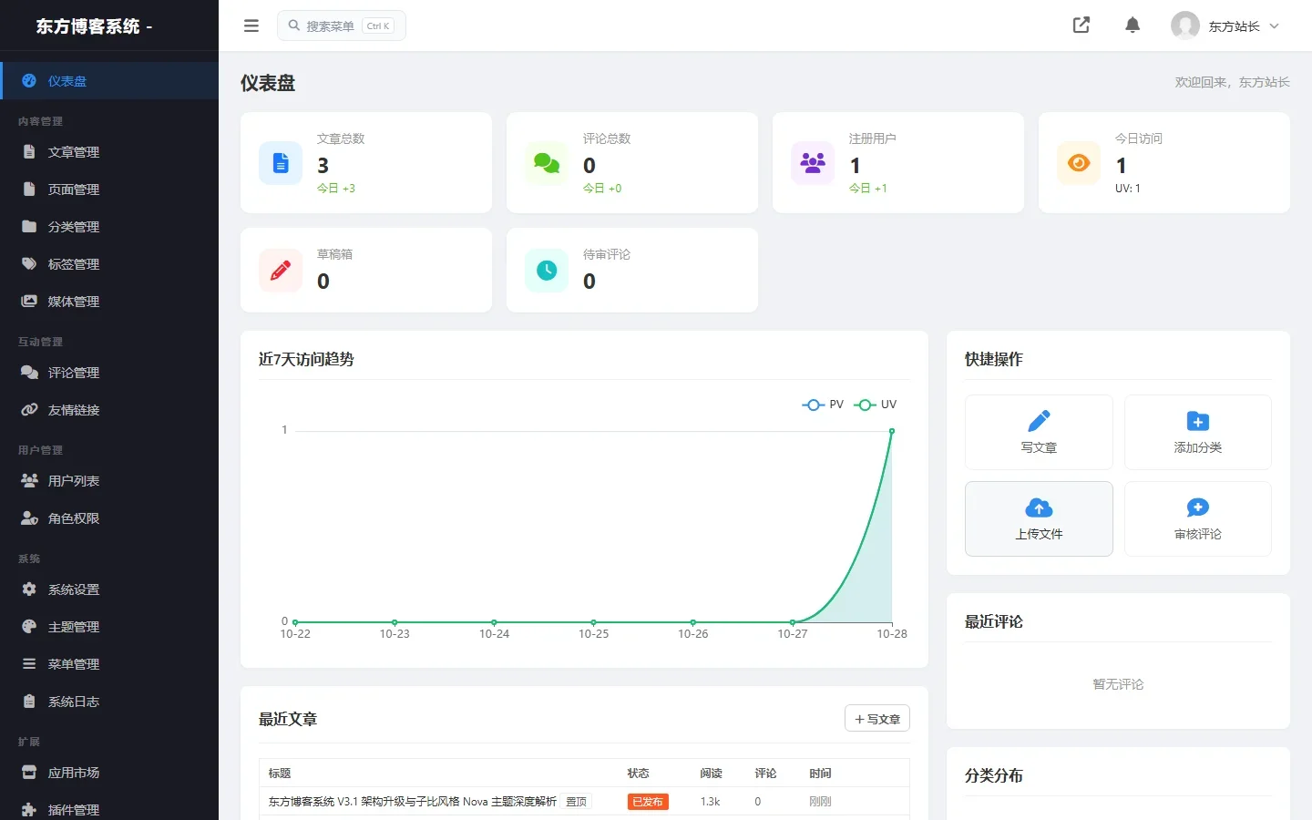This screenshot has width=1312, height=820.
Task: Open the notifications bell
Action: [1133, 26]
